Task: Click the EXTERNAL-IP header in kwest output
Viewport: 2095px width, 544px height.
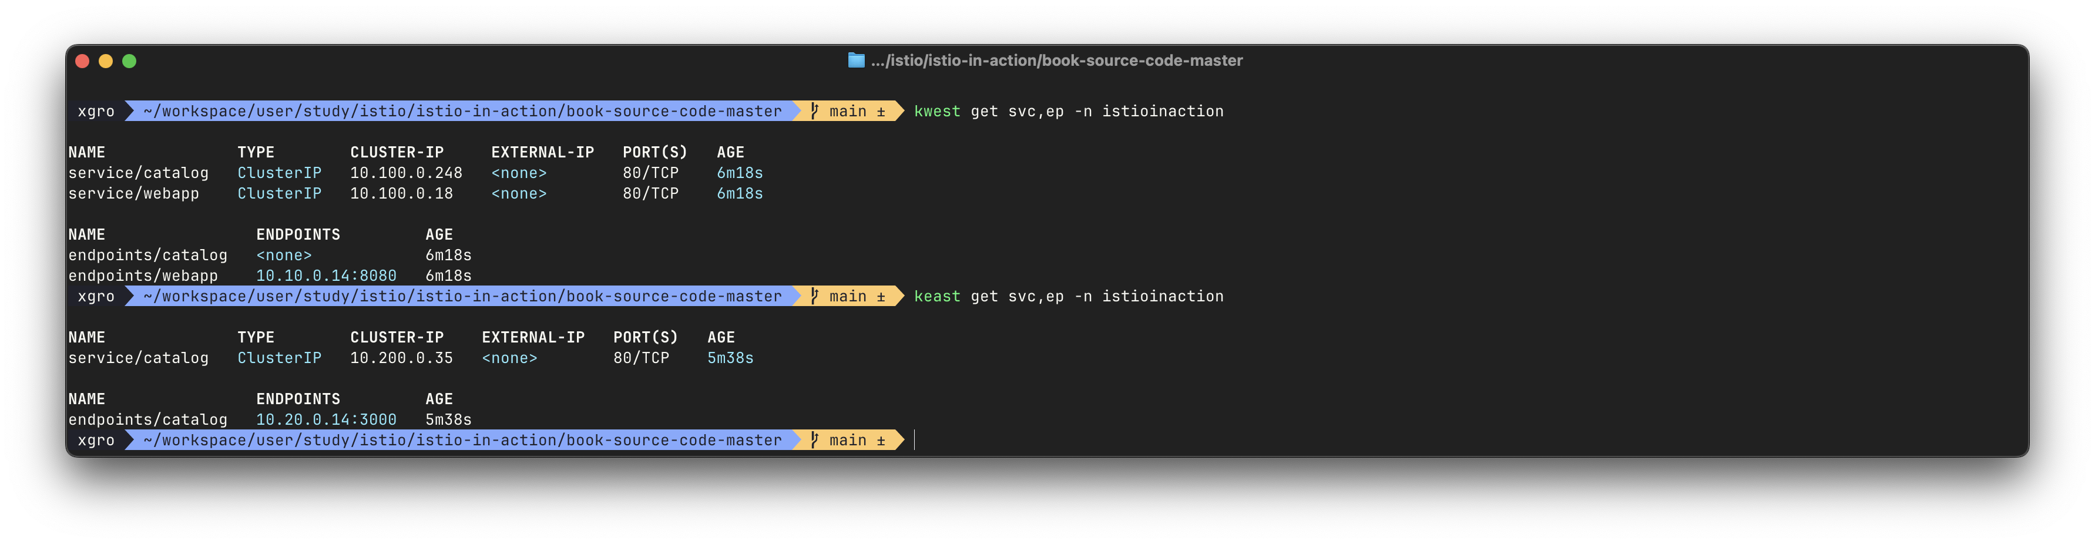Action: click(542, 152)
